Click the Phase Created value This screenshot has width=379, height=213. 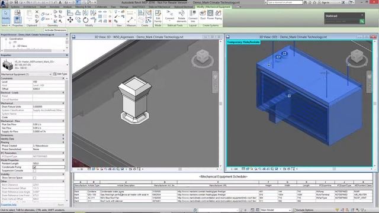49,146
